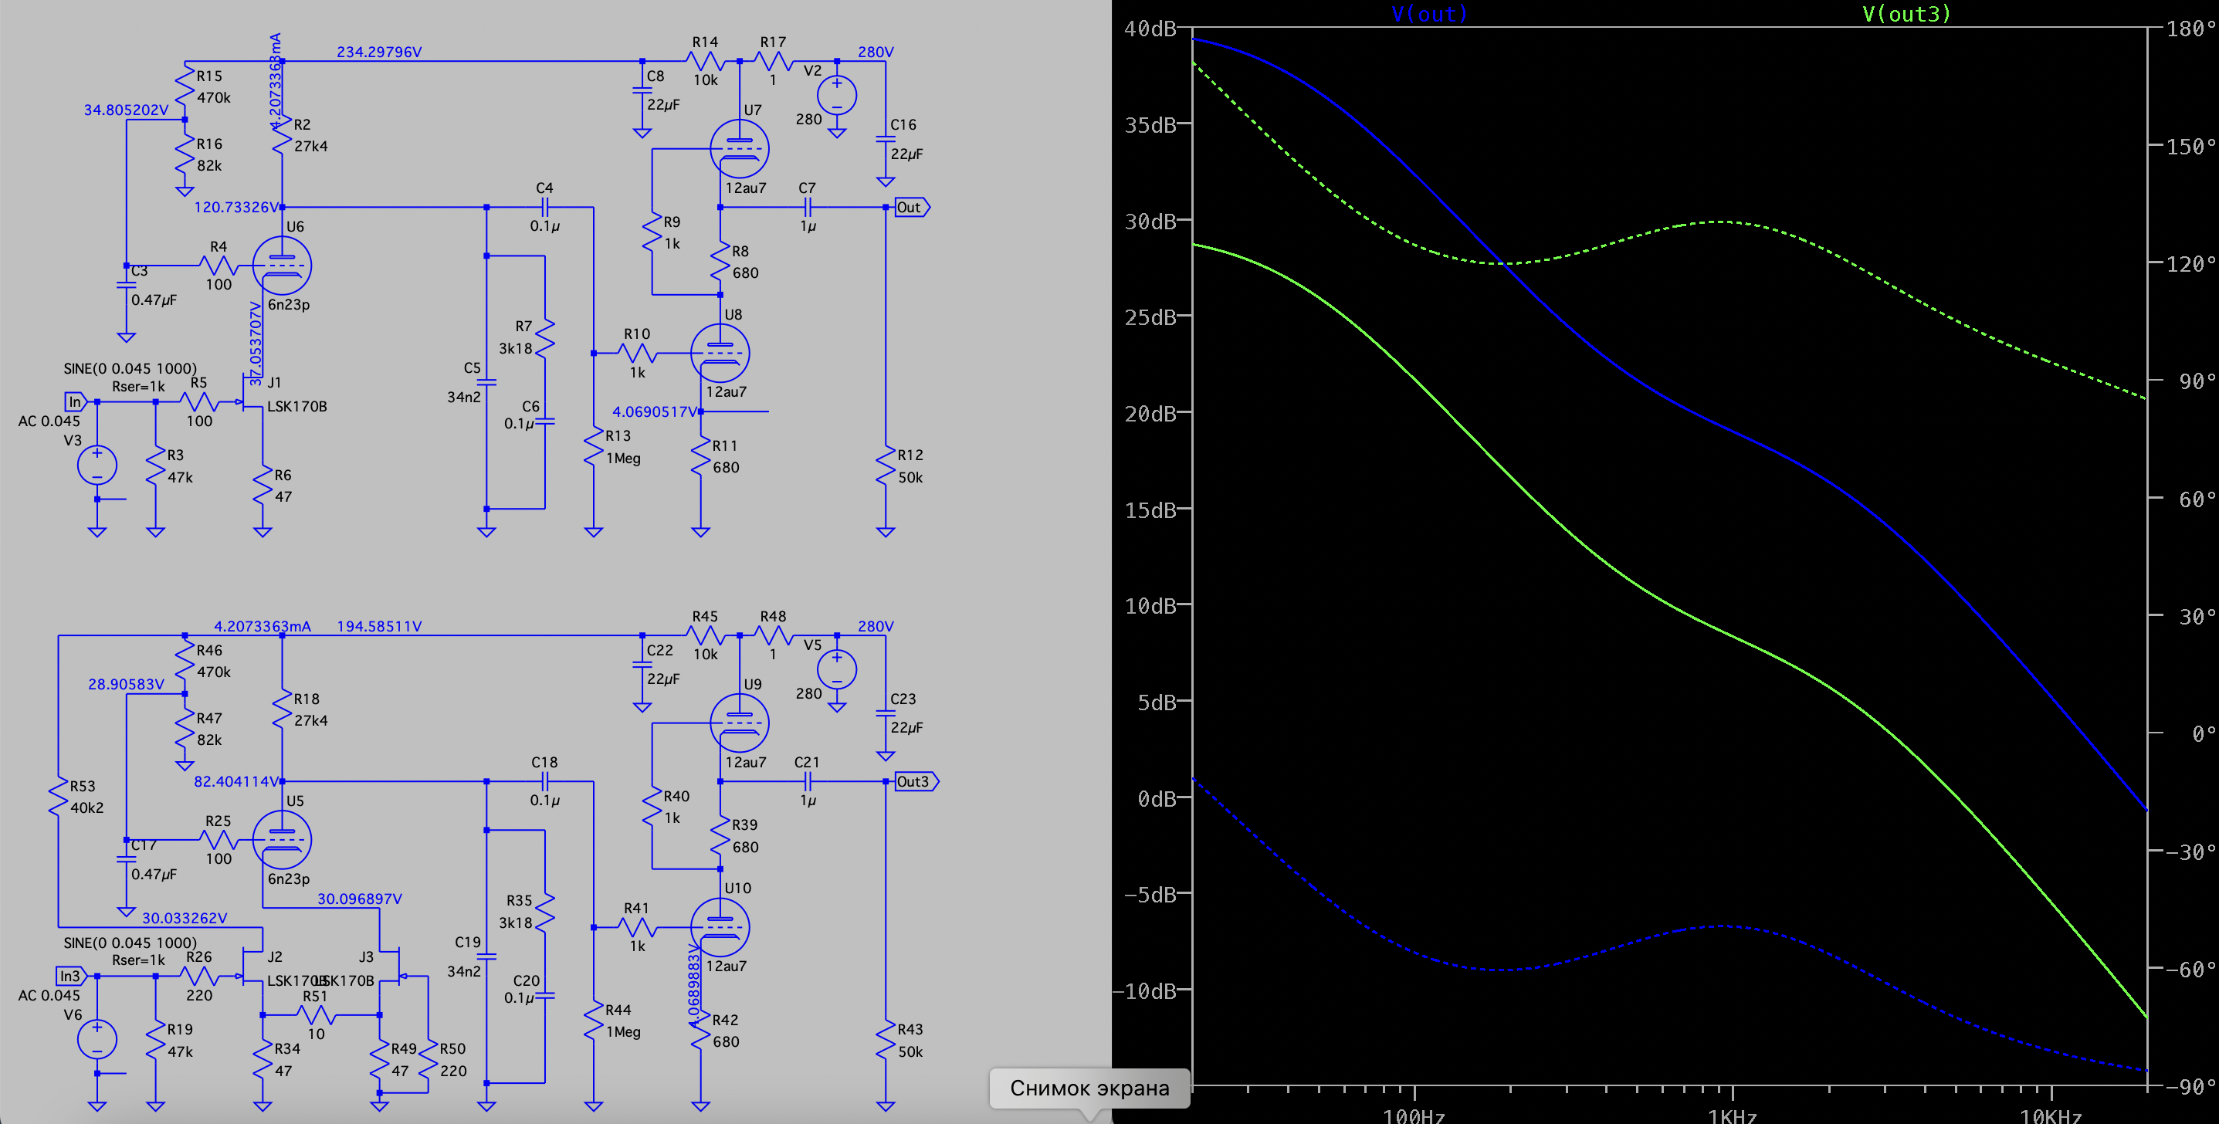Click the U7 12au7 tube symbol

739,149
